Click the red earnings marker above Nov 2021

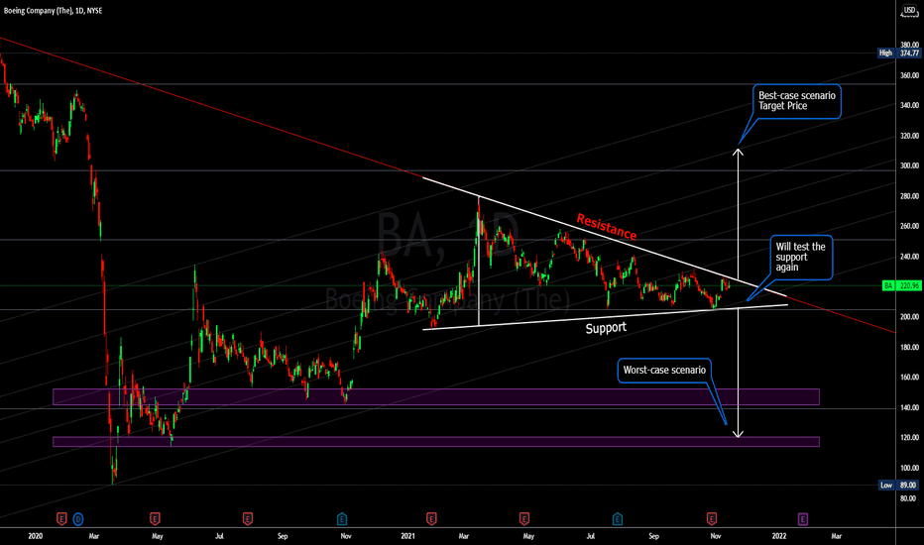coord(711,519)
